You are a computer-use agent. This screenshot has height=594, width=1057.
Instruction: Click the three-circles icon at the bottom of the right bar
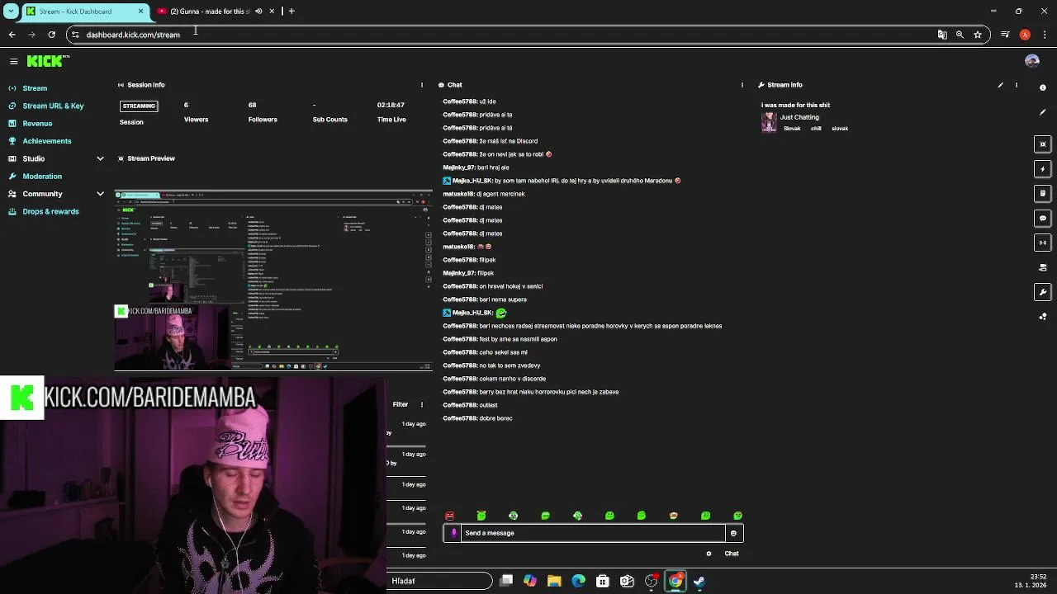click(1043, 317)
